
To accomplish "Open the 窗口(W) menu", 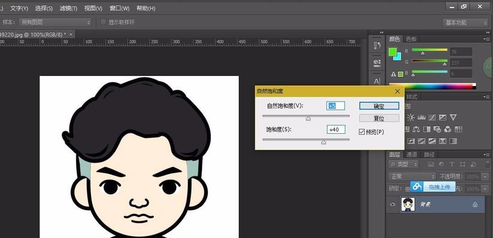I will click(x=119, y=8).
